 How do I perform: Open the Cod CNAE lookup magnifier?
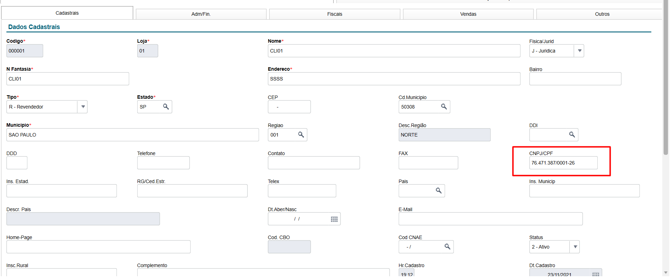[x=447, y=247]
